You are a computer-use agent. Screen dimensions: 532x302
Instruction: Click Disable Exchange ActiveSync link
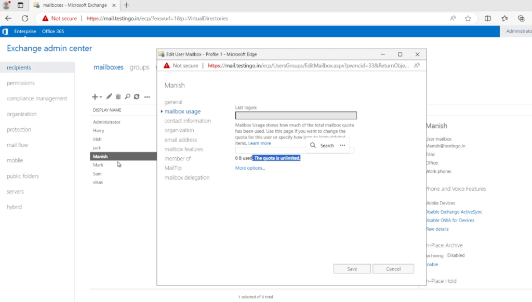point(454,212)
